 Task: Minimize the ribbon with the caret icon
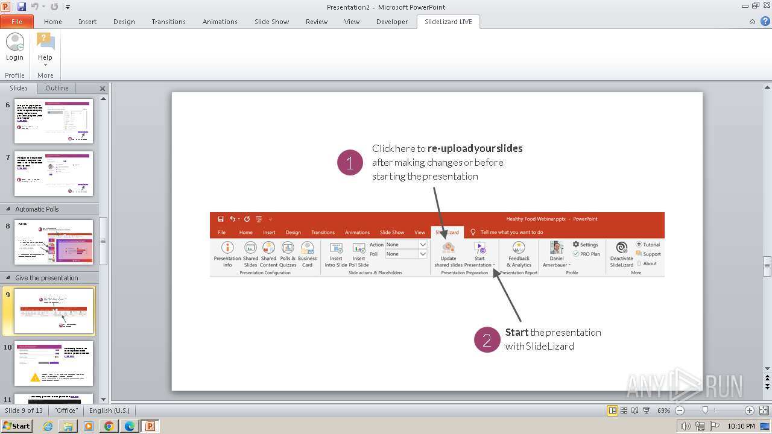(x=752, y=22)
